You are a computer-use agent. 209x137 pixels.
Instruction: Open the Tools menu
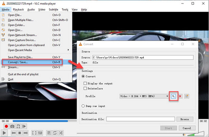tap(65, 9)
